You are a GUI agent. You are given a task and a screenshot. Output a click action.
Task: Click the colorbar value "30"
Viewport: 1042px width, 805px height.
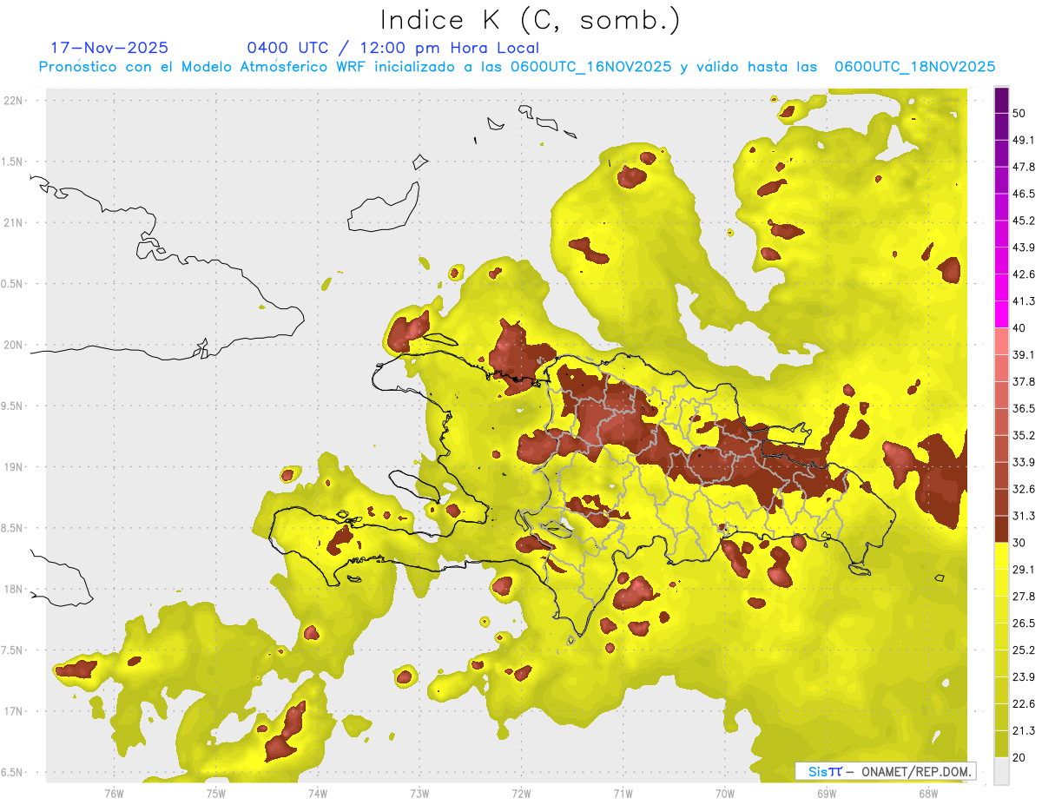[x=1020, y=543]
